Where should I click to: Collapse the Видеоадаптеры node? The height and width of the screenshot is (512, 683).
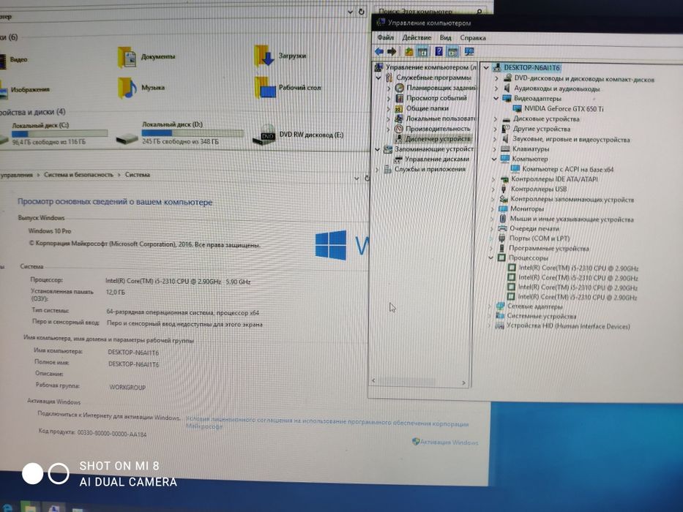[x=496, y=99]
